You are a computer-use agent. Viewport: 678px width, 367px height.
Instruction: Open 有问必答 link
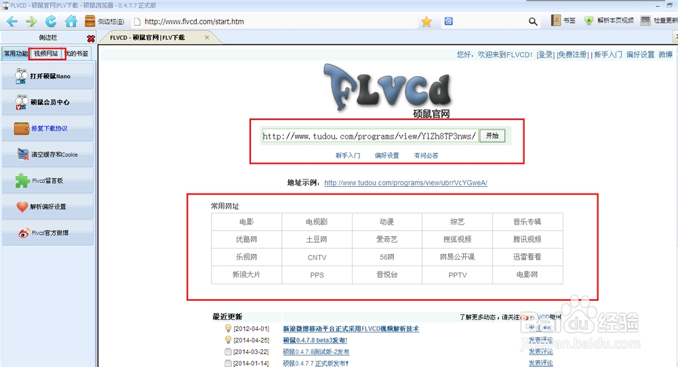tap(426, 156)
